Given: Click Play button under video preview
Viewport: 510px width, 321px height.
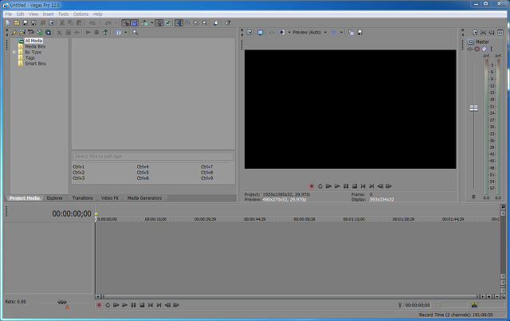Looking at the screenshot, I should click(337, 186).
